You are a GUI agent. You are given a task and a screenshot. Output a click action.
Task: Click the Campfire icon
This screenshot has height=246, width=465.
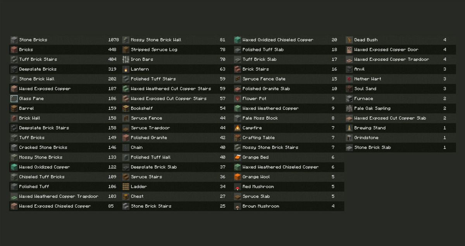238,128
